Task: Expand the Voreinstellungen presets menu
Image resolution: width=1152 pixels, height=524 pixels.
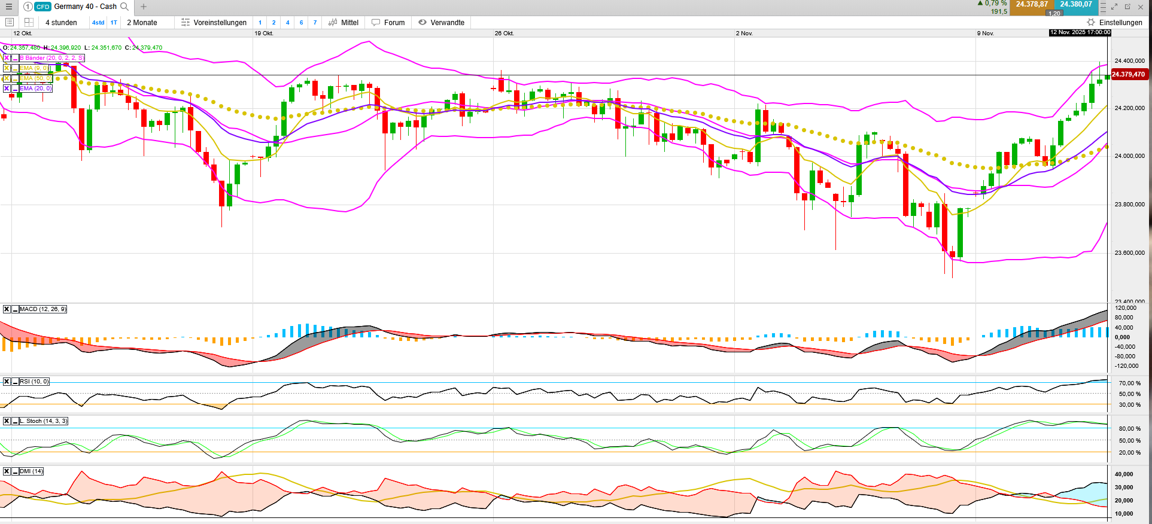Action: coord(214,23)
